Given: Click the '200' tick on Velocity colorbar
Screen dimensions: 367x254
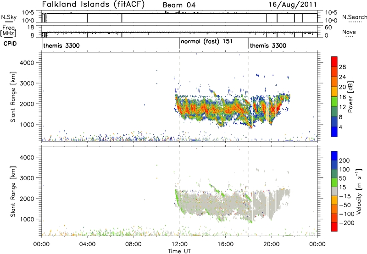Looking at the screenshot, I should point(345,160).
